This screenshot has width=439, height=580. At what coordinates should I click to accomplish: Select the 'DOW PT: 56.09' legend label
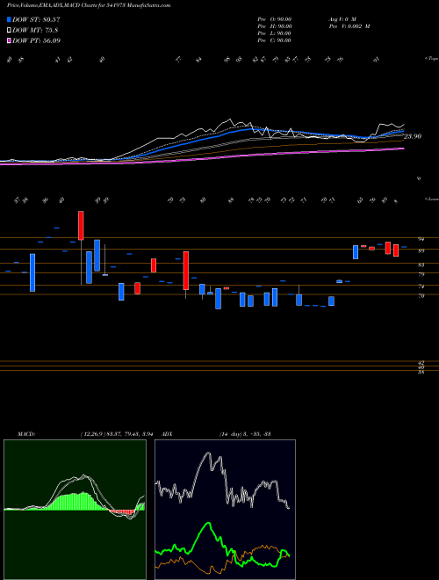pos(36,40)
